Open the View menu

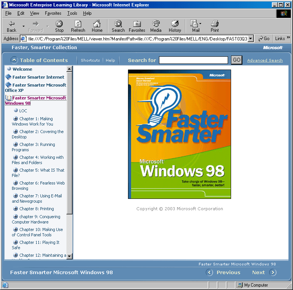click(34, 13)
